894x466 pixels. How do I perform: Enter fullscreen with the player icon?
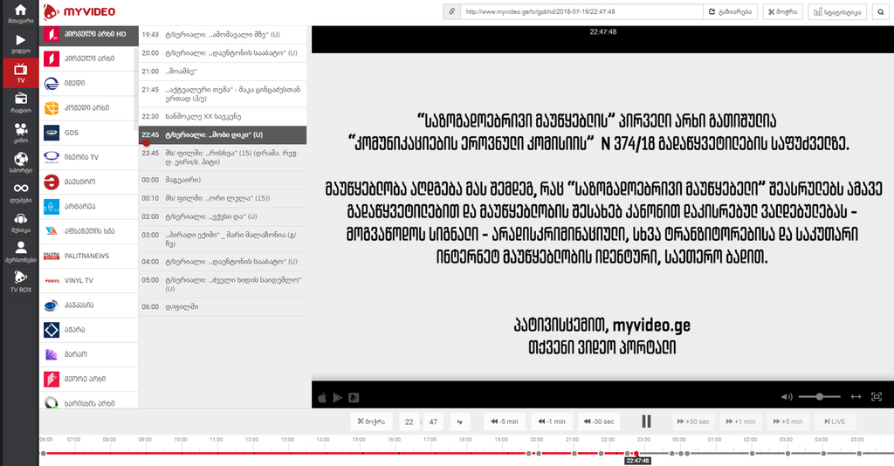coord(877,396)
